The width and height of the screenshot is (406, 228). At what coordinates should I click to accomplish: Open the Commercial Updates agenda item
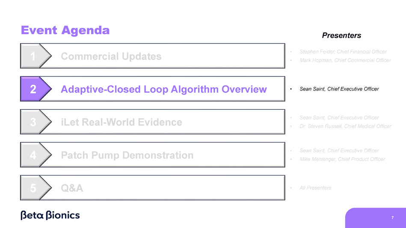tap(111, 56)
